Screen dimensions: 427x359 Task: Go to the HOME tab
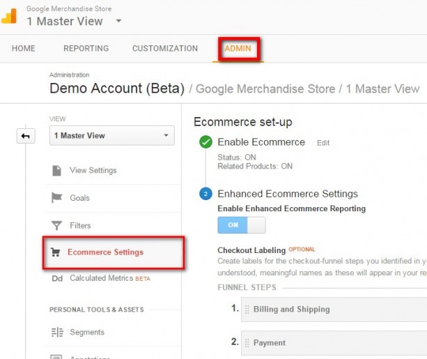[x=24, y=49]
